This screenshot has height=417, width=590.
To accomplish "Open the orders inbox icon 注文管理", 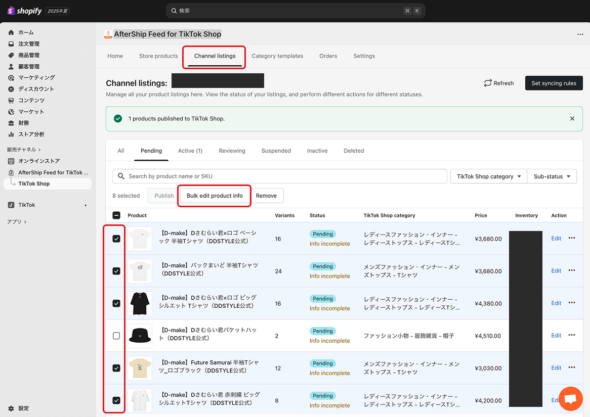I will tap(11, 44).
